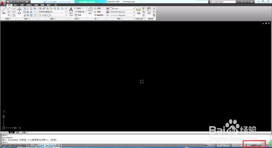The image size is (272, 148).
Task: Switch to the 管理 ribbon tab
Action: coord(42,5)
